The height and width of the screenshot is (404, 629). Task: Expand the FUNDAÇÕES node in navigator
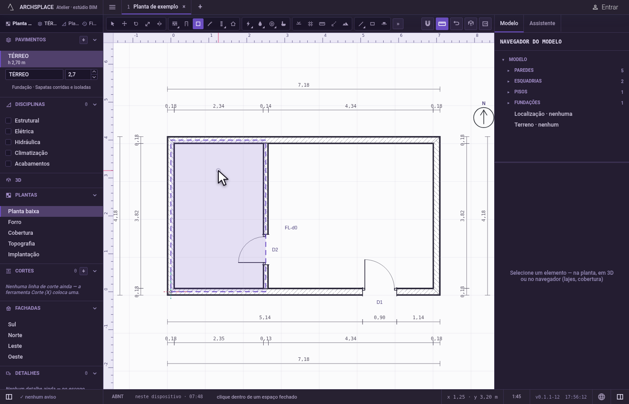509,103
